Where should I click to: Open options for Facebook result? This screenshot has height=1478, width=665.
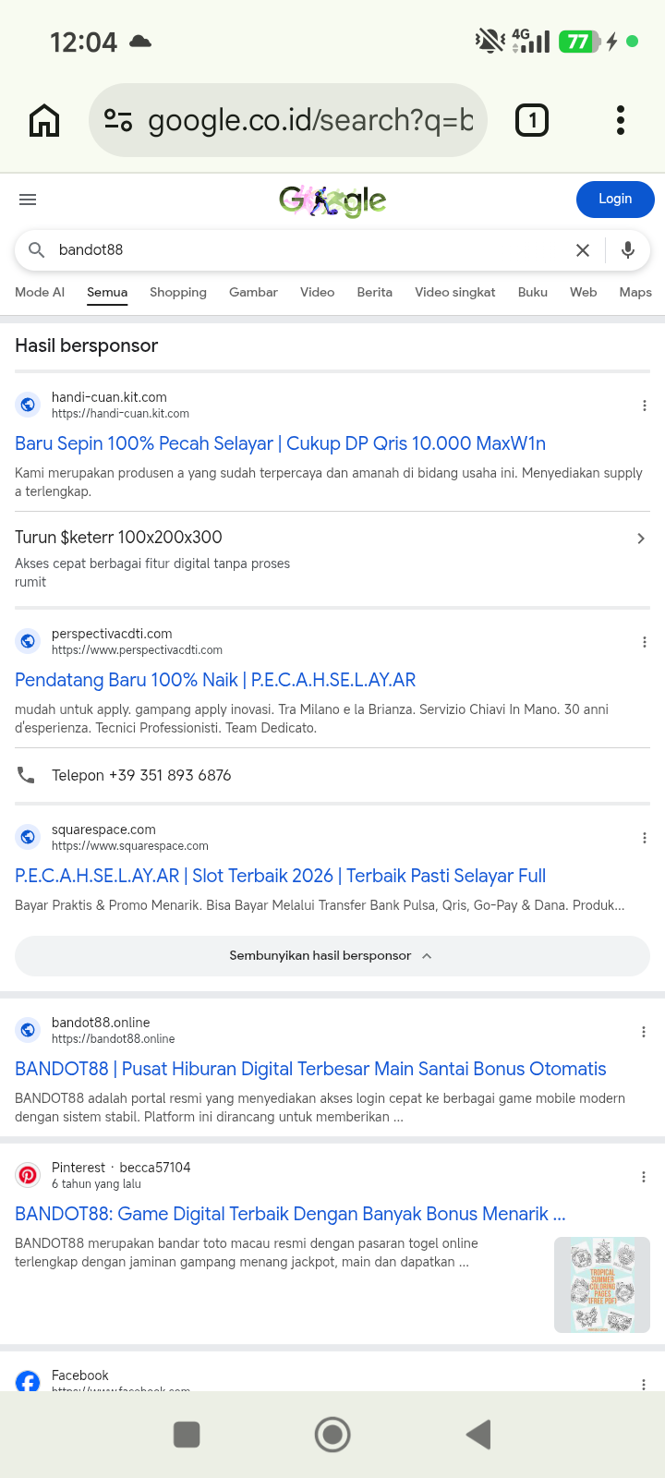[645, 1384]
